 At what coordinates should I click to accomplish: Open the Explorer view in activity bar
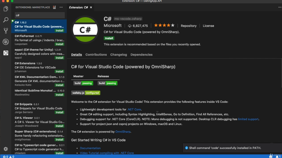(x=6, y=9)
